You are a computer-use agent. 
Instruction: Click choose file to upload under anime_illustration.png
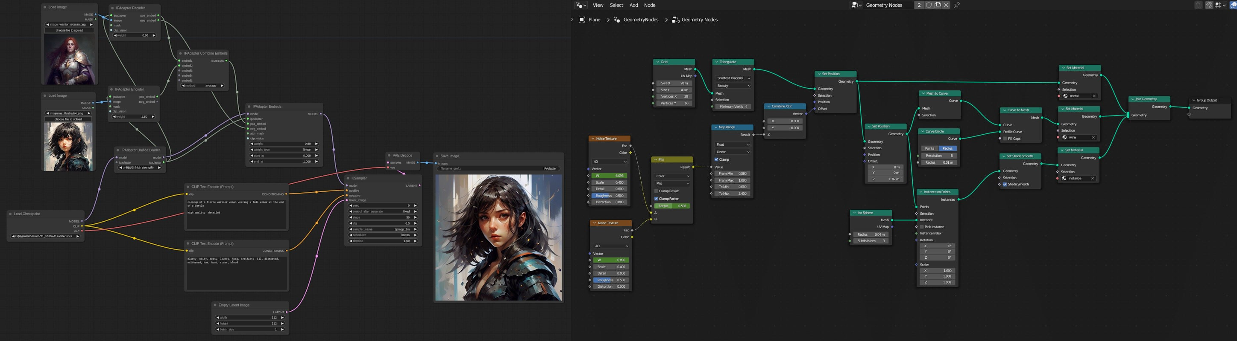point(68,119)
